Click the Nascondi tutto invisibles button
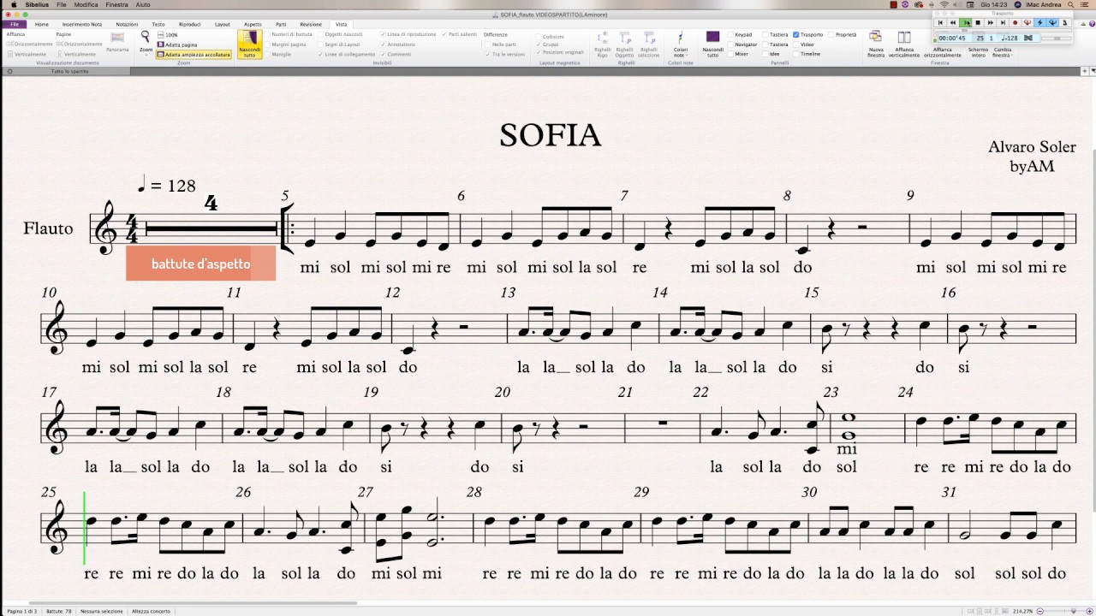The image size is (1096, 616). coord(249,44)
